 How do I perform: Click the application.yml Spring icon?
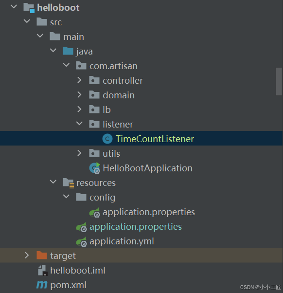pyautogui.click(x=82, y=242)
